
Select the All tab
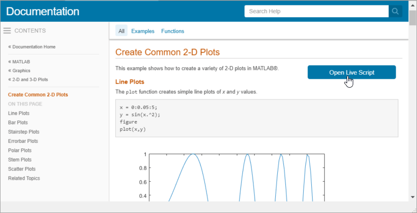121,31
